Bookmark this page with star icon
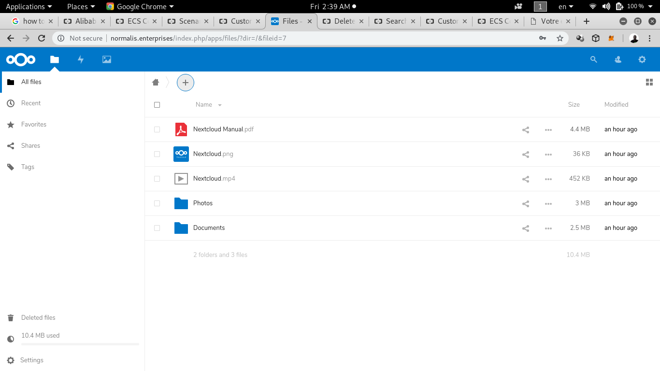This screenshot has height=371, width=660. pos(560,38)
